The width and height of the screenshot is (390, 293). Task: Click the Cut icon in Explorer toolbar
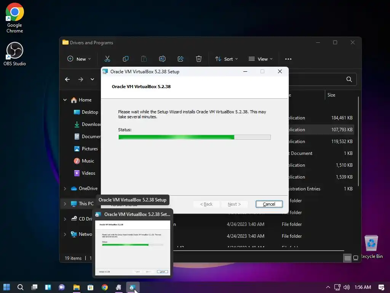pos(107,59)
